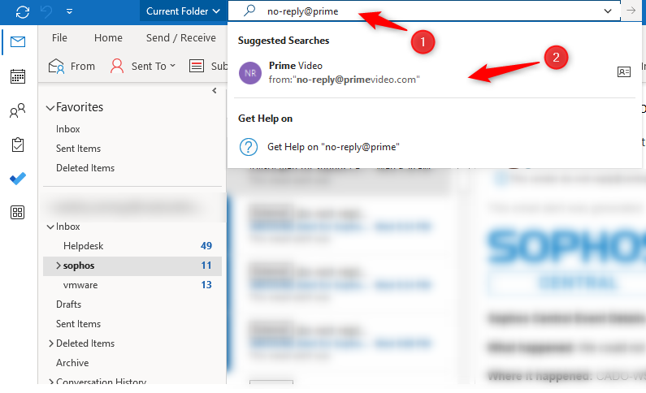Click the From search refine button
This screenshot has height=393, width=646.
[x=72, y=67]
